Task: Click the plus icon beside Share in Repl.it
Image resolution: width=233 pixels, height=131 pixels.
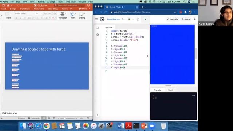Action: coord(194,19)
